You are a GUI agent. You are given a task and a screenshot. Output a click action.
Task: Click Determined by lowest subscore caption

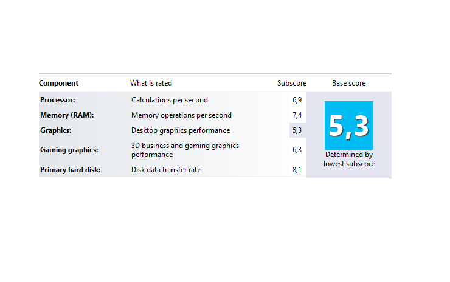[349, 159]
